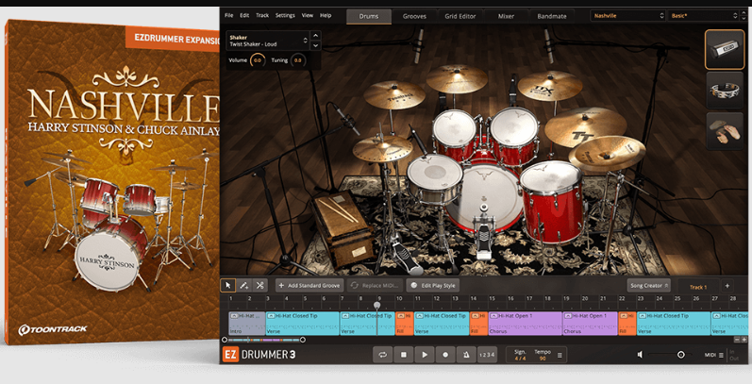
Task: Click the hi-hat cymbal
Action: point(382,149)
